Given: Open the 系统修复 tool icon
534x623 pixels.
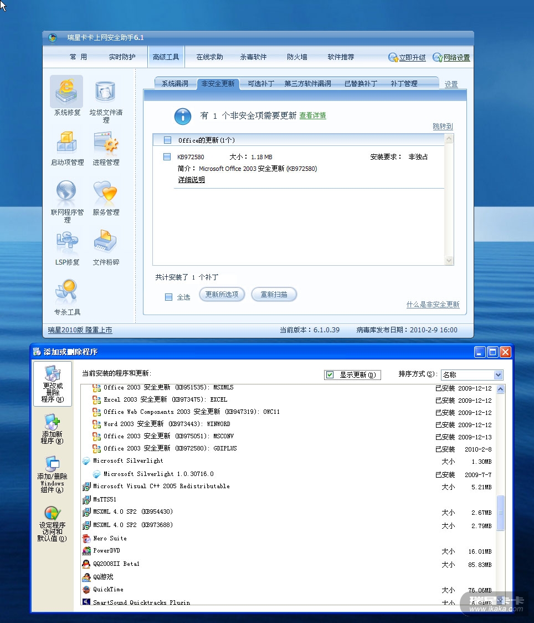Looking at the screenshot, I should (66, 92).
